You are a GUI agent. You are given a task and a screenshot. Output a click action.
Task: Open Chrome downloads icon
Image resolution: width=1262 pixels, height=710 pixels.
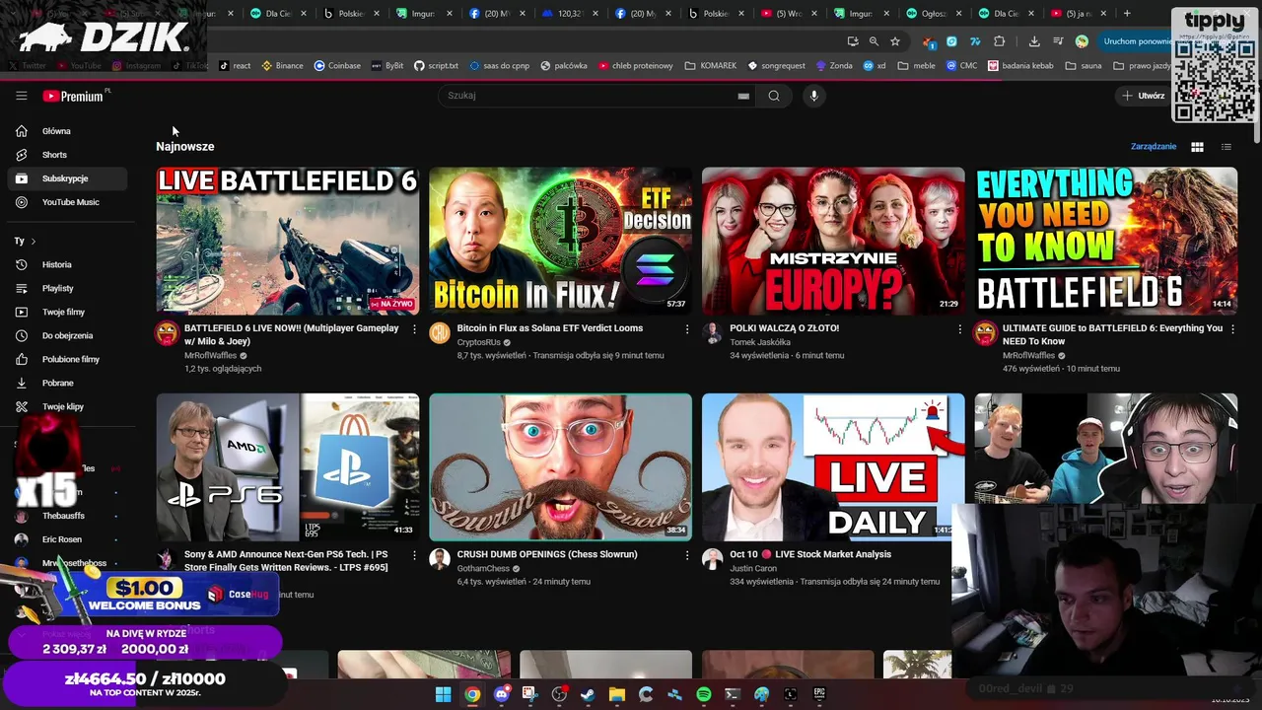click(x=1034, y=41)
